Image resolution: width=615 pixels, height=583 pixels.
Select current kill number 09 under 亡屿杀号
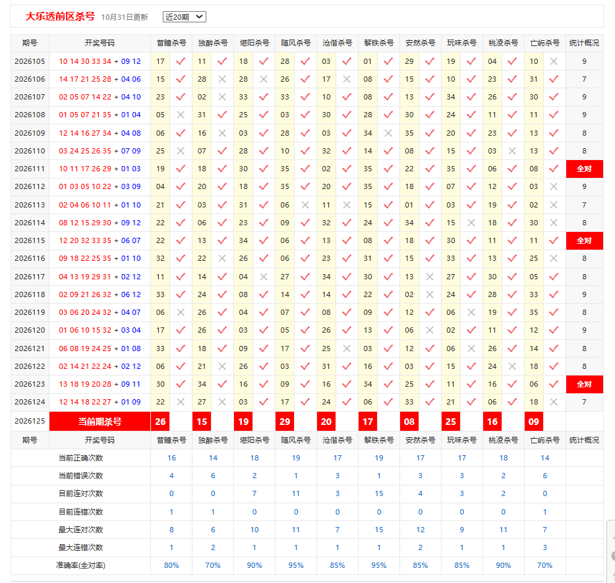point(534,422)
